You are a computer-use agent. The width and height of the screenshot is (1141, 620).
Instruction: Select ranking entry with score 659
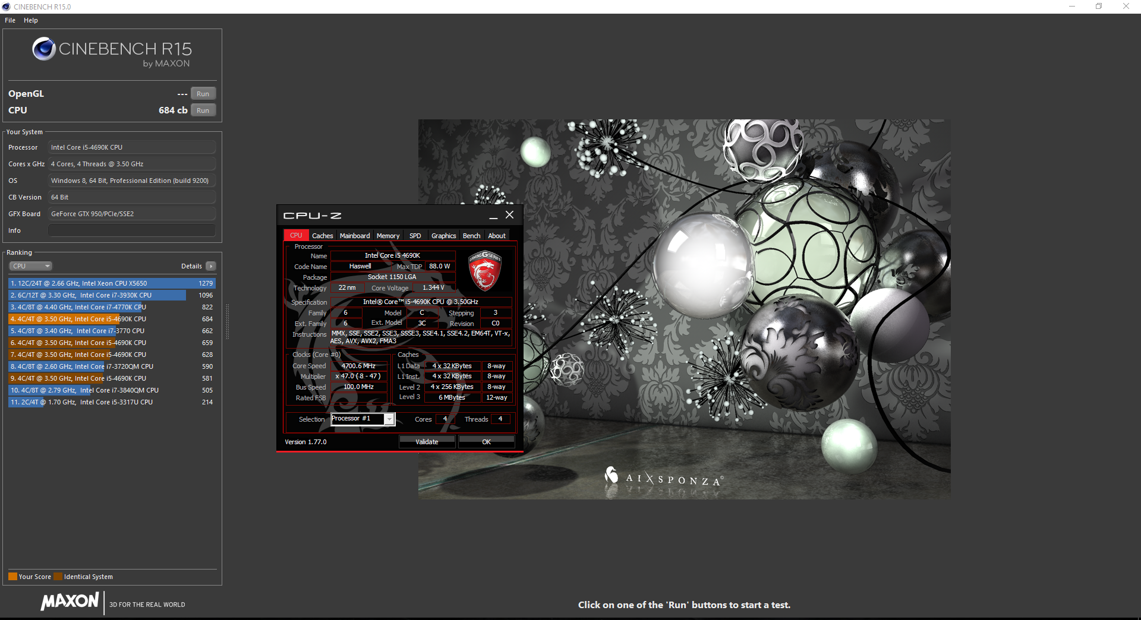point(112,343)
